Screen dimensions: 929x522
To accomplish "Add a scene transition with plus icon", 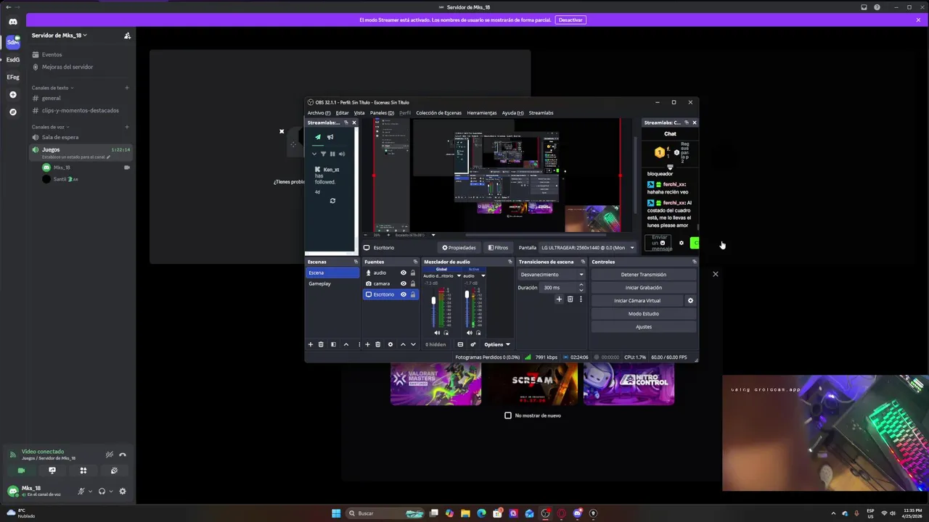I will [559, 299].
